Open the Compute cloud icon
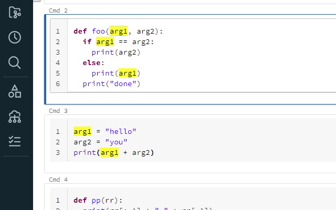The height and width of the screenshot is (210, 336). click(x=15, y=117)
